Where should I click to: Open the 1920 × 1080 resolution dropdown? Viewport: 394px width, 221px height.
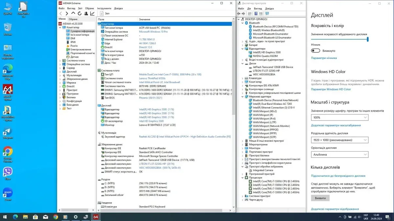(x=339, y=140)
